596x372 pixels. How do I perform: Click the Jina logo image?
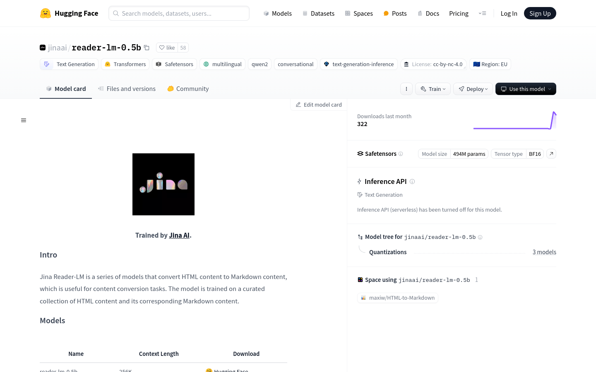point(163,184)
